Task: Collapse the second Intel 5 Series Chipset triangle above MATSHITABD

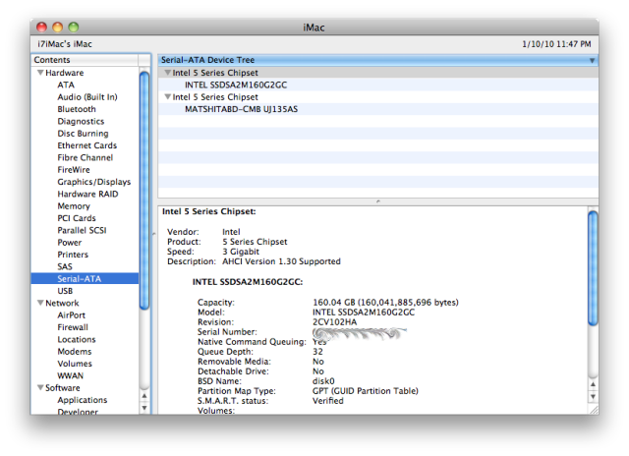Action: click(168, 97)
